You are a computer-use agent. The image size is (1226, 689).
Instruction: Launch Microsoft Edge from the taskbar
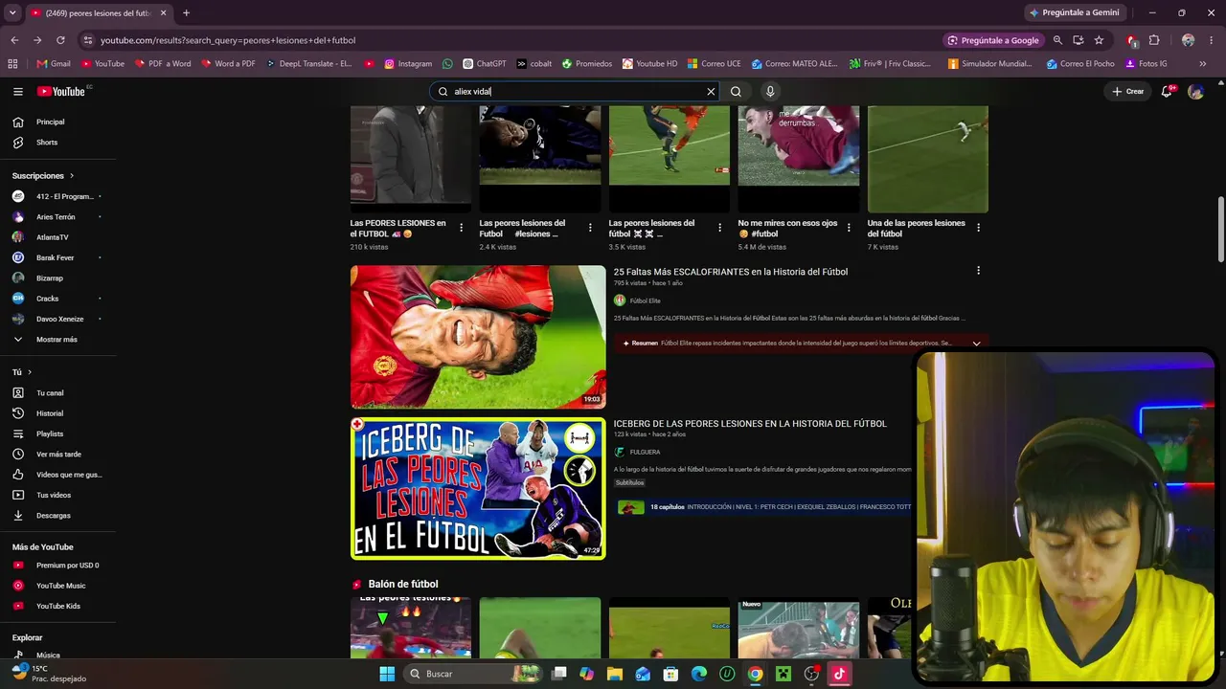[x=699, y=674]
